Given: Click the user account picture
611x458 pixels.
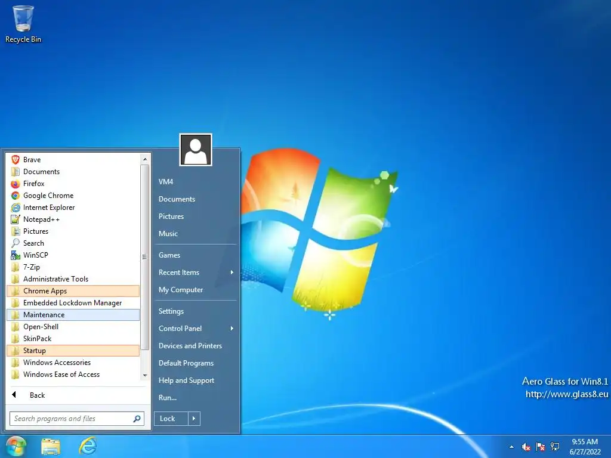Looking at the screenshot, I should (x=196, y=150).
